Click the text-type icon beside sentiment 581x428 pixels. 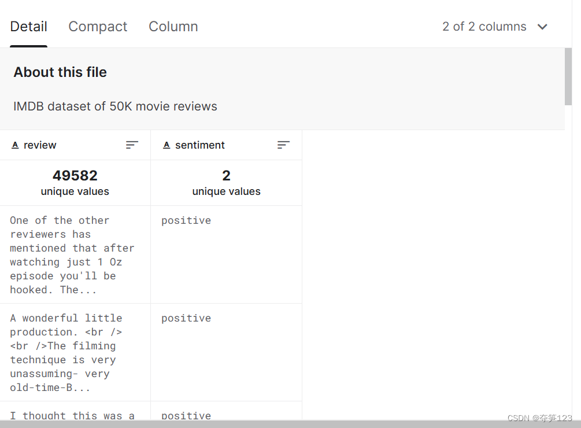166,145
